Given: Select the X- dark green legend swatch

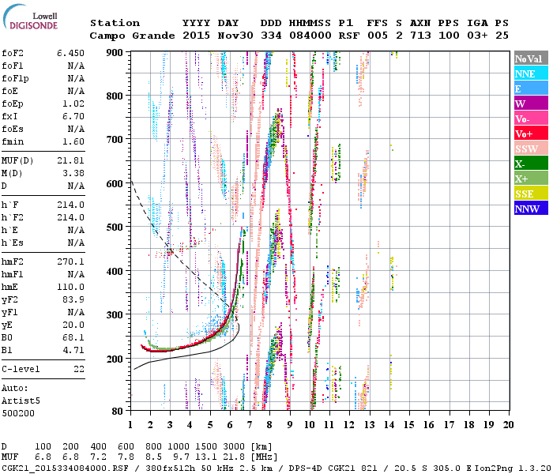Looking at the screenshot, I should click(531, 164).
